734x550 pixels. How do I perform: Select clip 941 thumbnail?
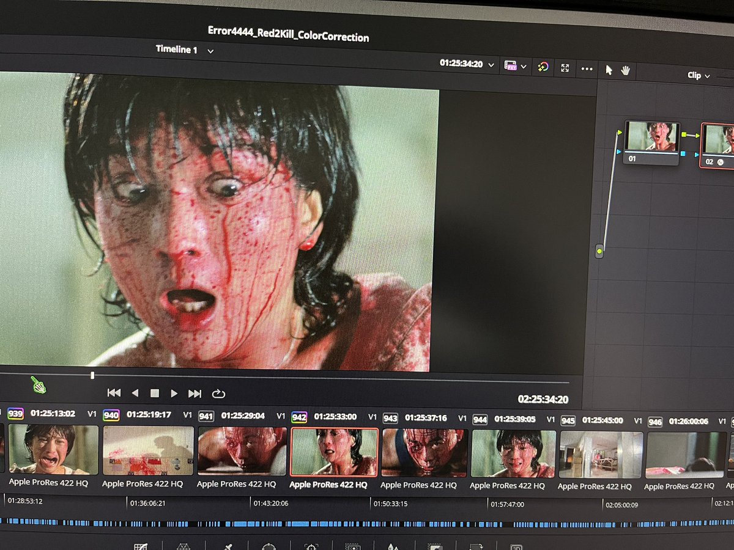tap(242, 452)
